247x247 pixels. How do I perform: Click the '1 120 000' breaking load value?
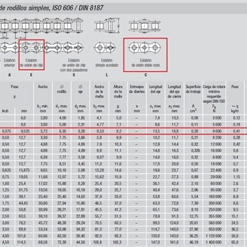214,236
